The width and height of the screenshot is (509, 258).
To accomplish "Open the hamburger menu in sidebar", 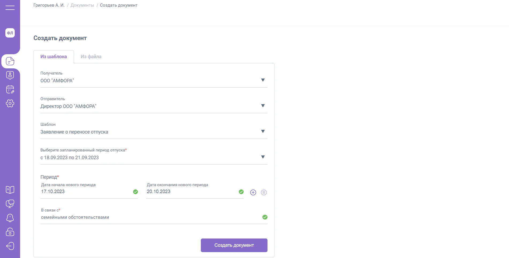I will point(10,7).
